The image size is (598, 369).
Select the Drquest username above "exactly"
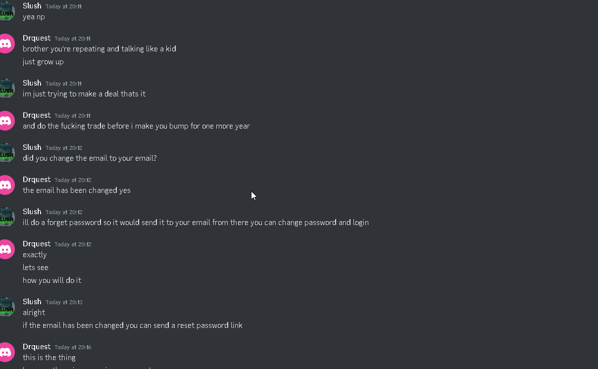click(x=37, y=244)
